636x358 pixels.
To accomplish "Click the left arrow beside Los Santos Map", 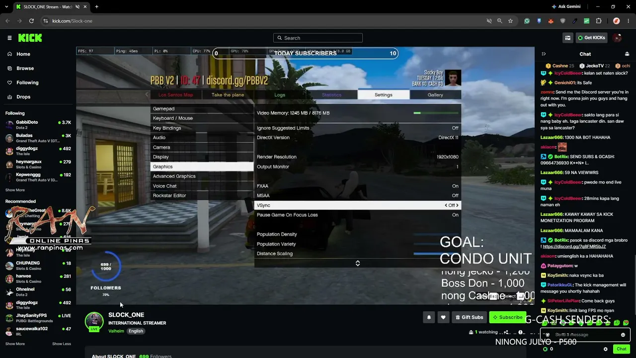I will [x=147, y=94].
